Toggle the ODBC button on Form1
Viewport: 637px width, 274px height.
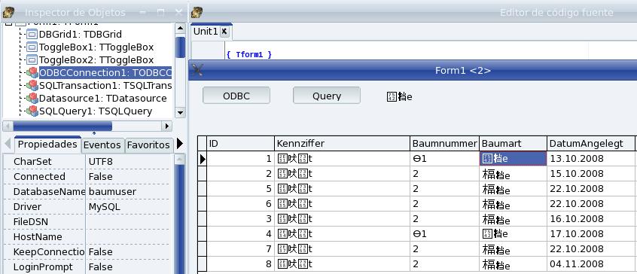coord(236,96)
